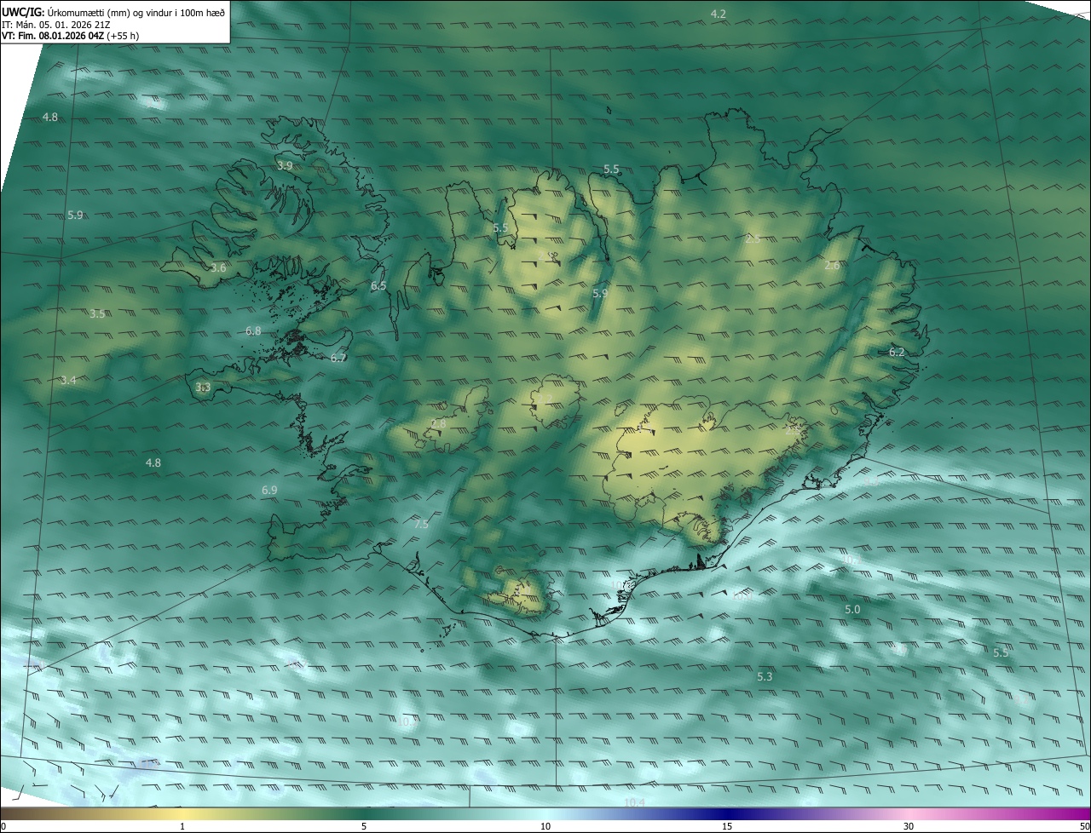Image resolution: width=1091 pixels, height=833 pixels.
Task: Click the 'IT: Mán. 05. 01. 2026 21Z' line
Action: coord(57,25)
